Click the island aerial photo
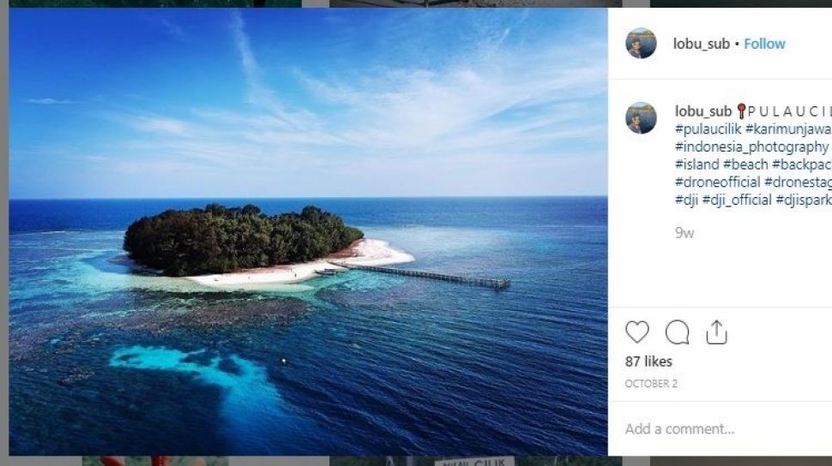832x466 pixels. (x=308, y=231)
